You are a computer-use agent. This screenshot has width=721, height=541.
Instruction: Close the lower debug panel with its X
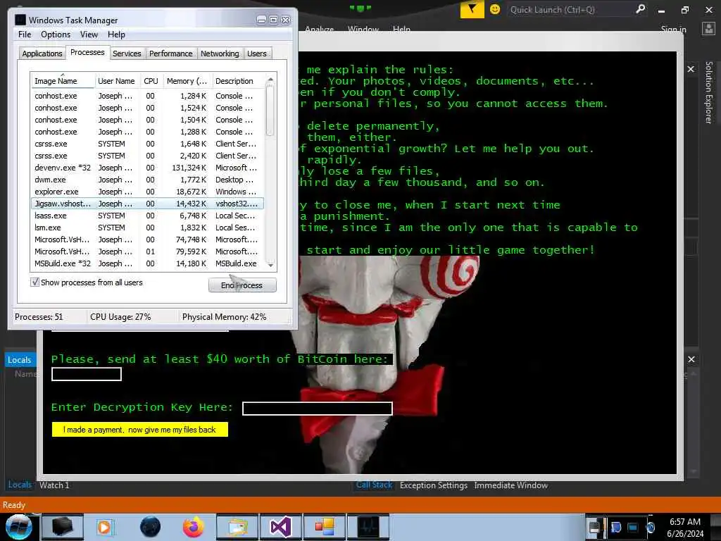(x=691, y=359)
